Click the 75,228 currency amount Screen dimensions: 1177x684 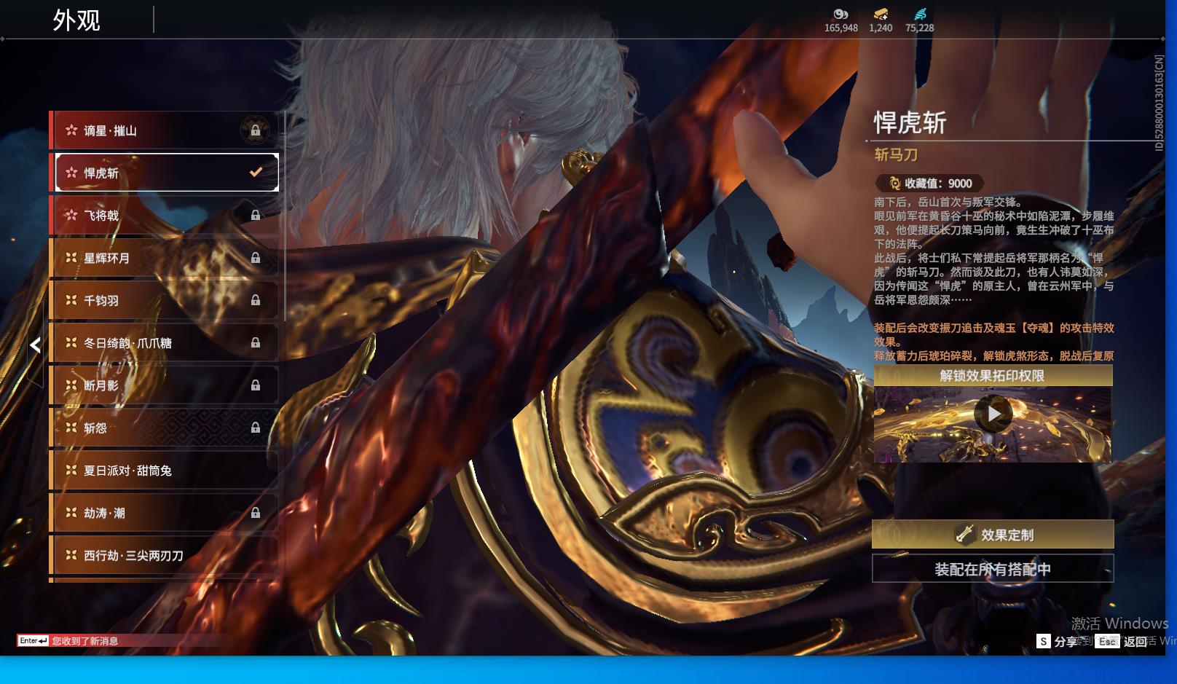tap(920, 28)
